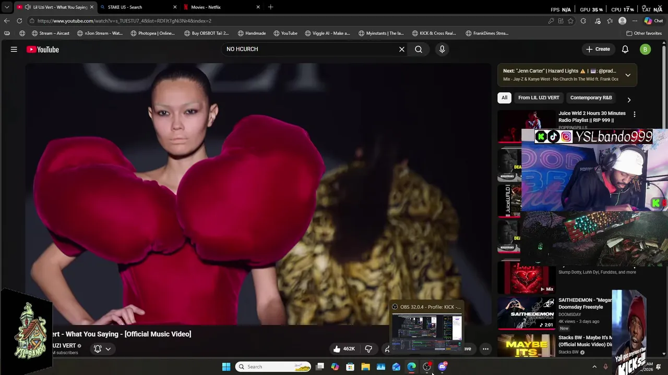This screenshot has width=668, height=375.
Task: Open the Buy OBSBOT Tail 2 bookmark
Action: pos(206,33)
